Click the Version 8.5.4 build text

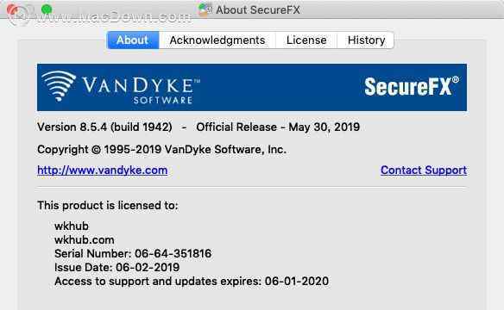tap(104, 127)
